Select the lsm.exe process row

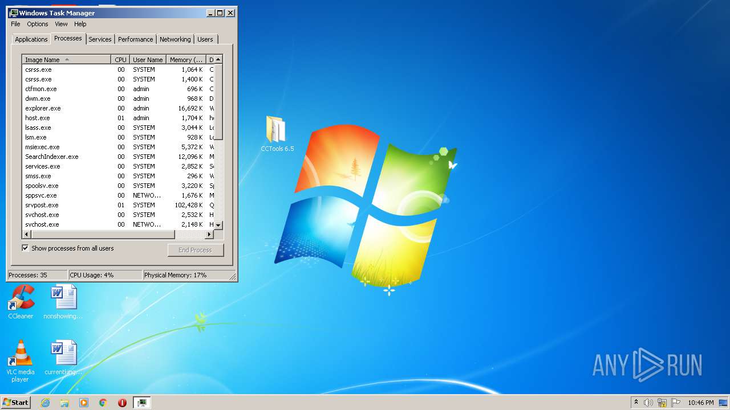(x=118, y=137)
